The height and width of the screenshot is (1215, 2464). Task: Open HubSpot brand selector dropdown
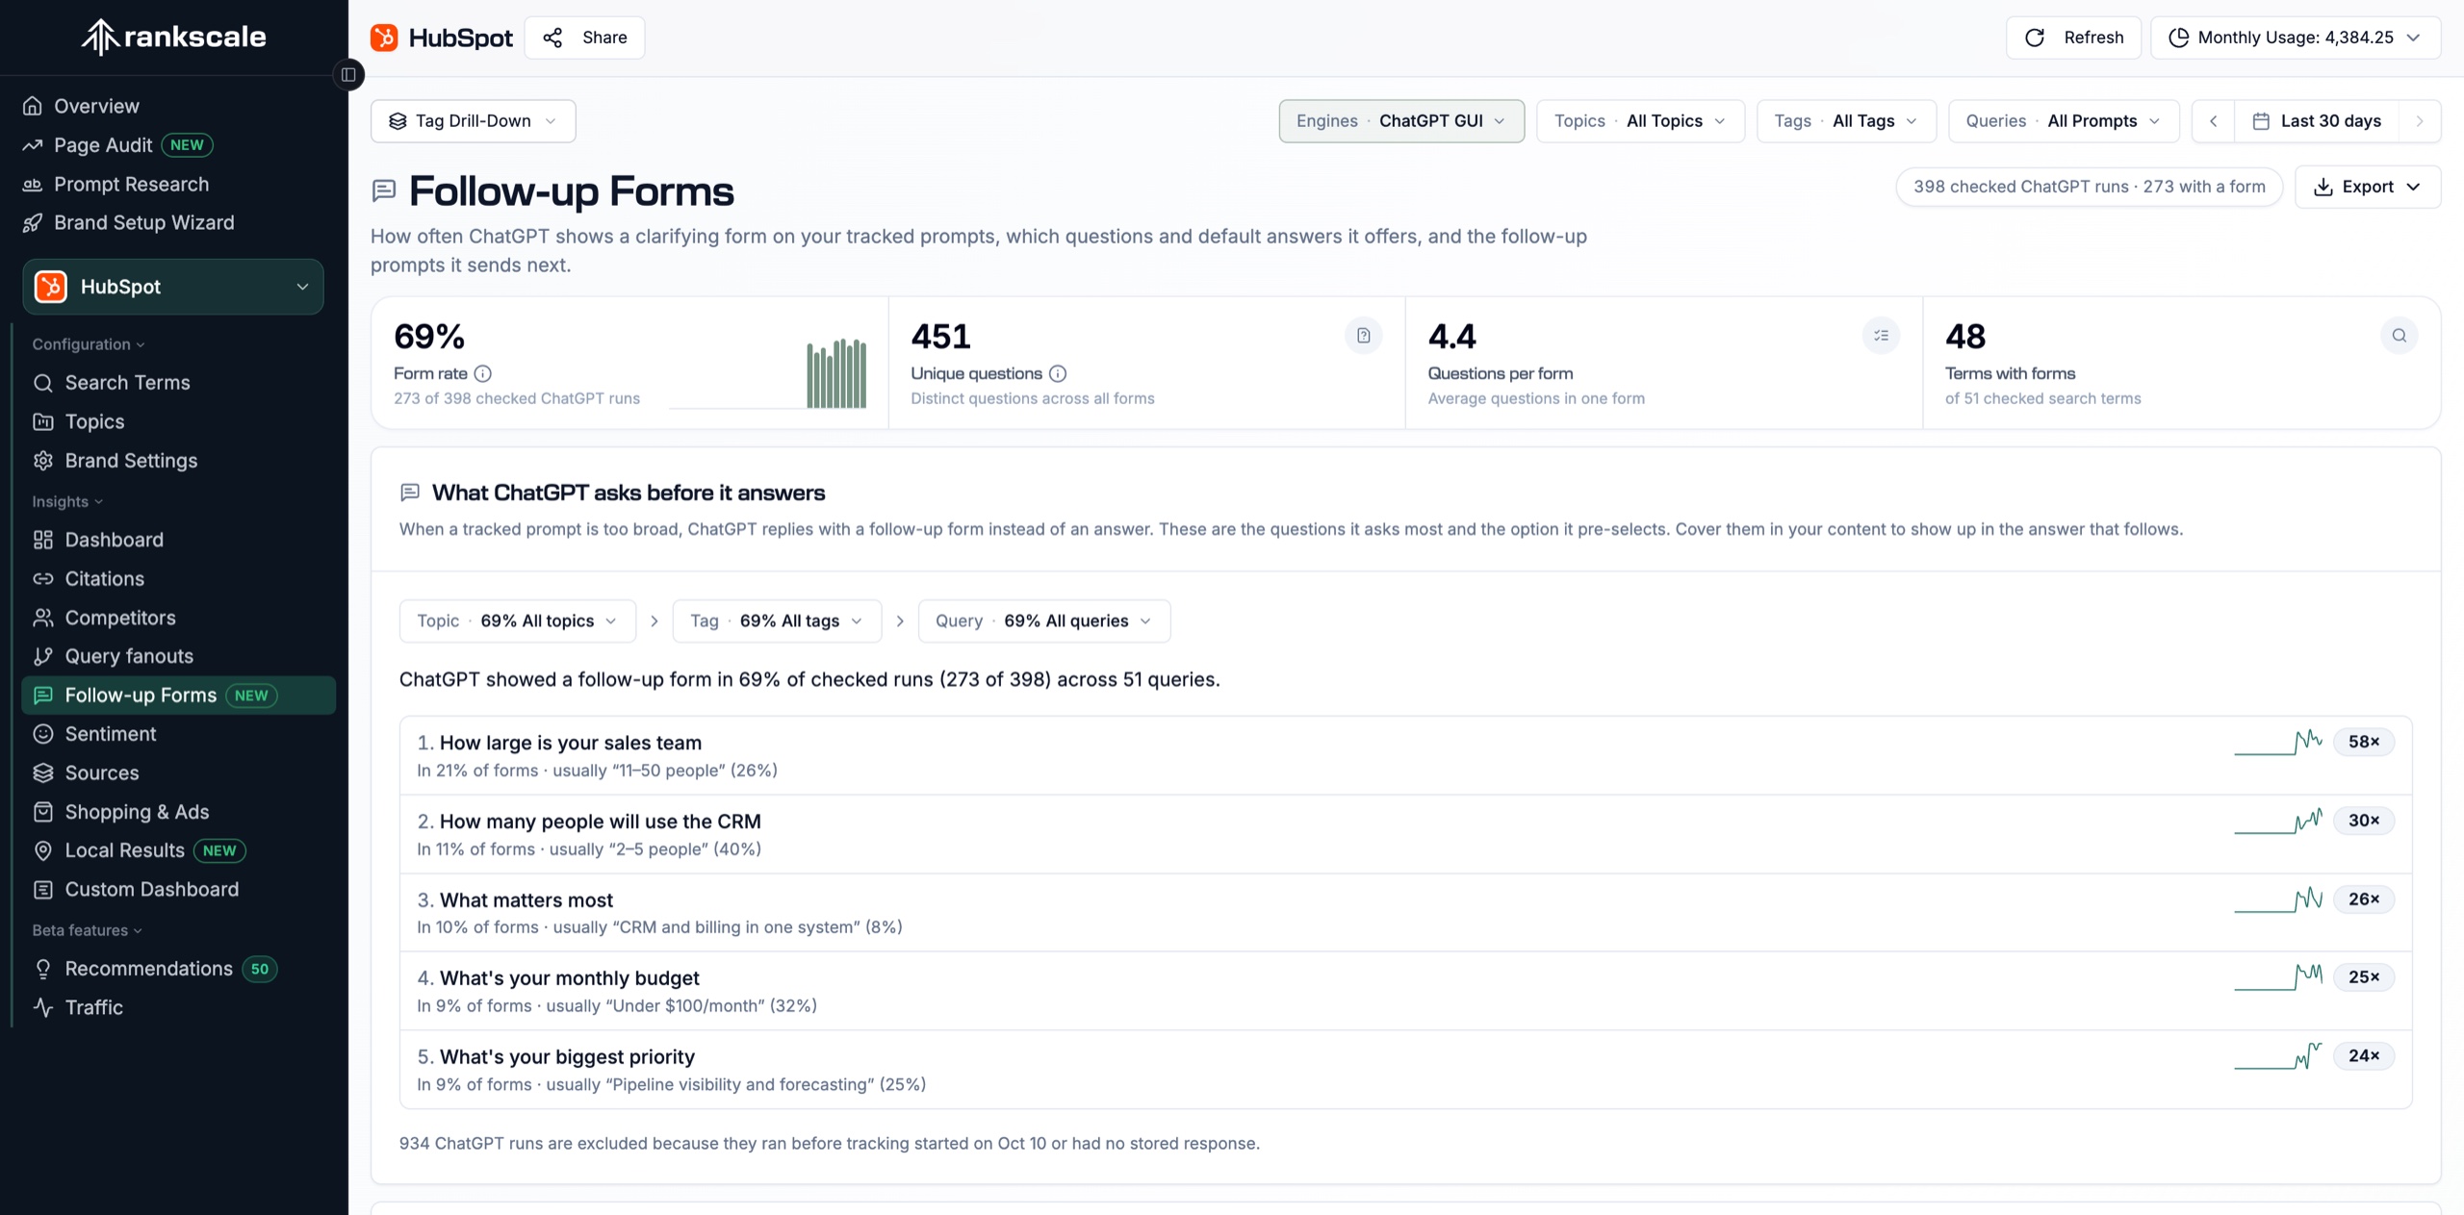coord(173,287)
